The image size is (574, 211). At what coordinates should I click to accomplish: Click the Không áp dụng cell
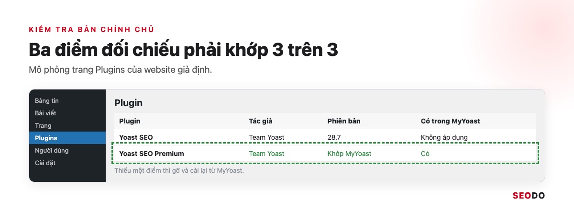pos(444,137)
